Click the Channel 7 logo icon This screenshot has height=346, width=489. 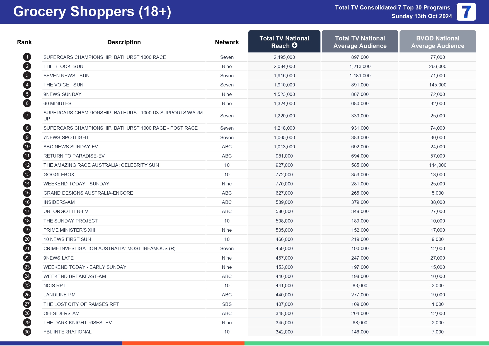[466, 12]
